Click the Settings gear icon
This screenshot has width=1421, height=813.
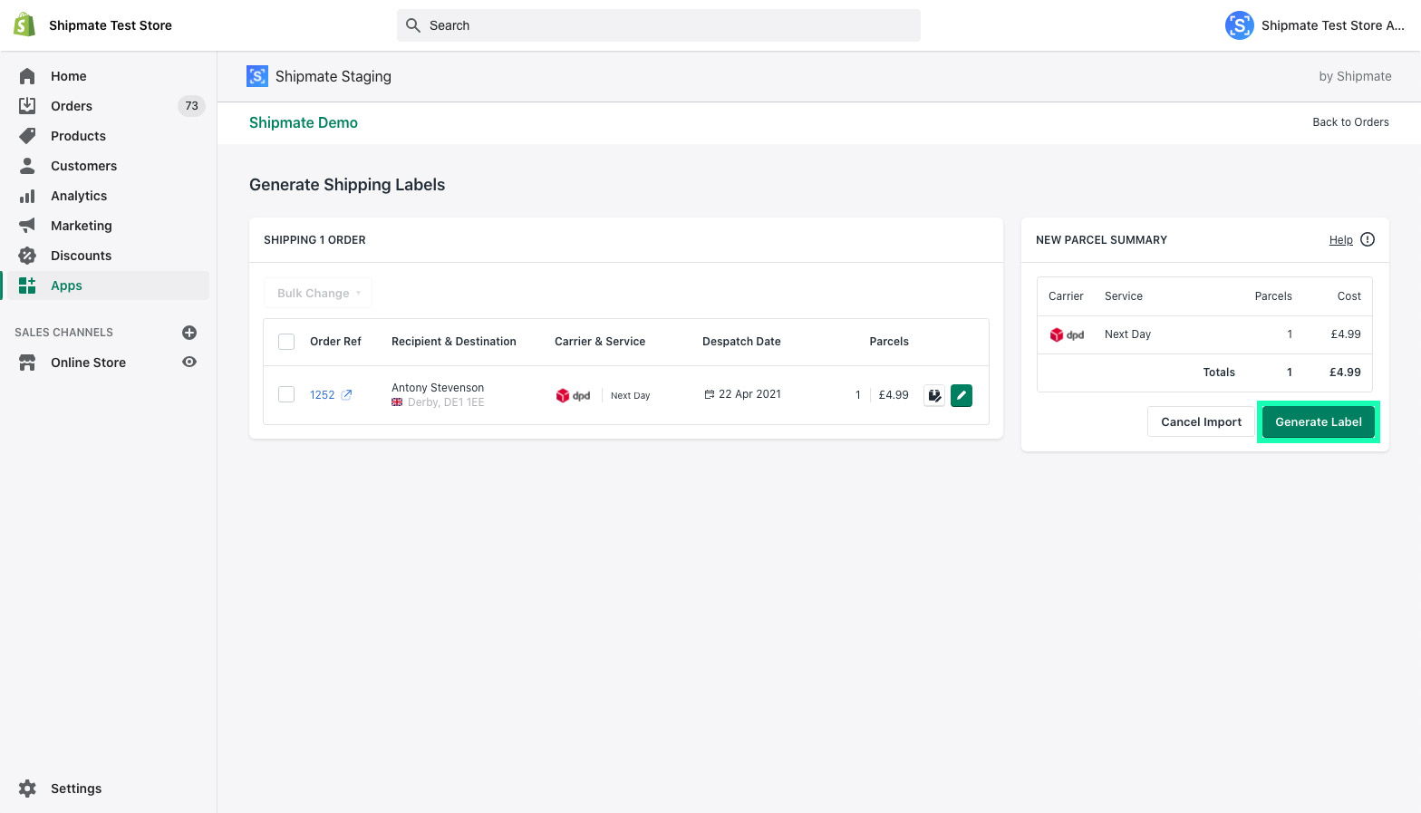(x=27, y=789)
